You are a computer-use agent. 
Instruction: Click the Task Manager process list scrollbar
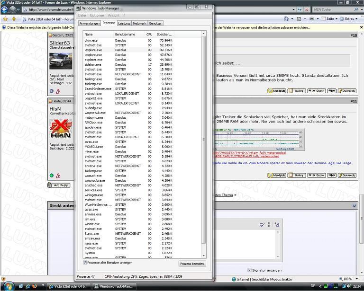tap(204, 145)
